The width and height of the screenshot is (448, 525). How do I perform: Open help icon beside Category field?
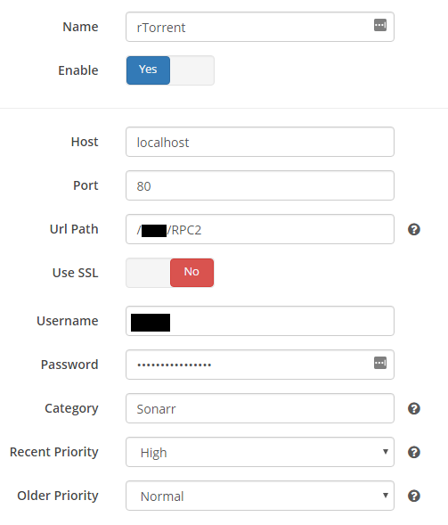tap(414, 408)
